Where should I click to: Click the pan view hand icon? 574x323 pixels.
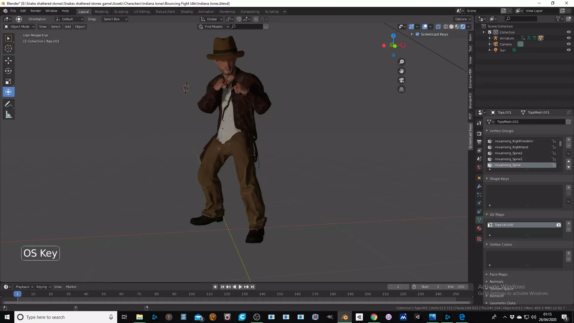(x=402, y=71)
